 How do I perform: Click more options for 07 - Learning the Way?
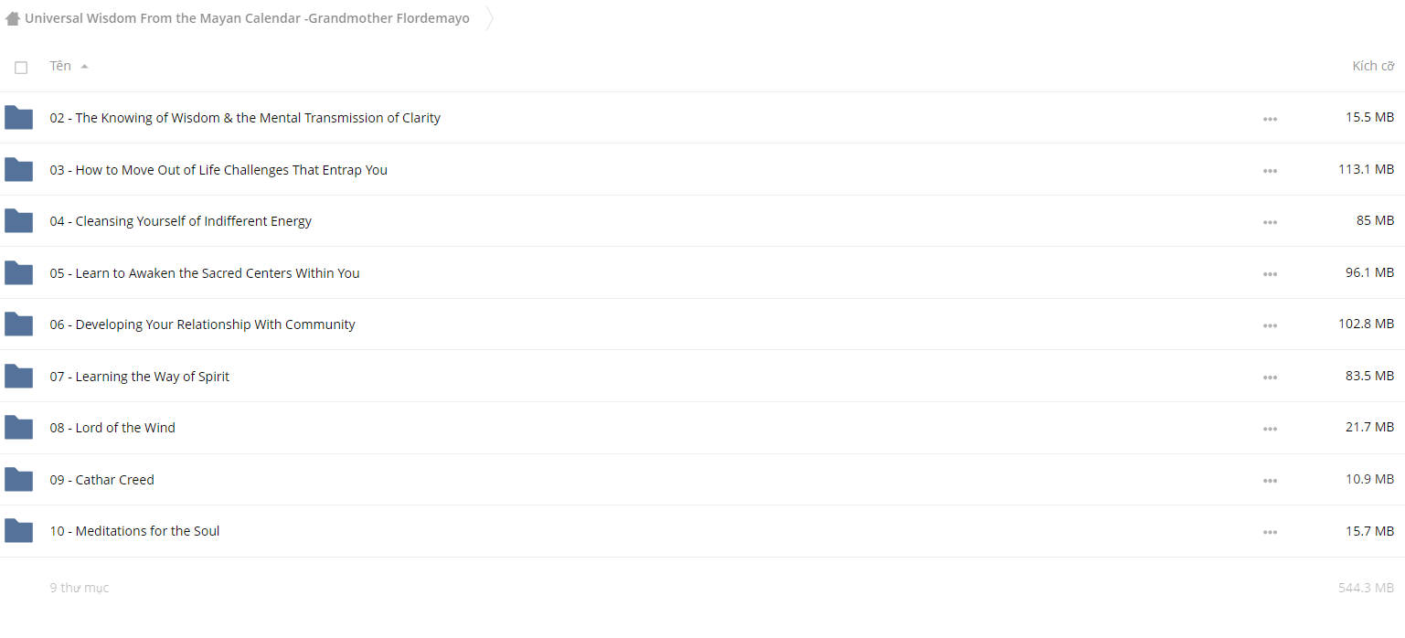pyautogui.click(x=1270, y=377)
